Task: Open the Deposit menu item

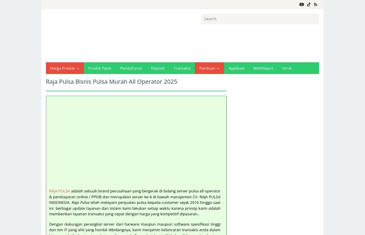Action: coord(158,68)
